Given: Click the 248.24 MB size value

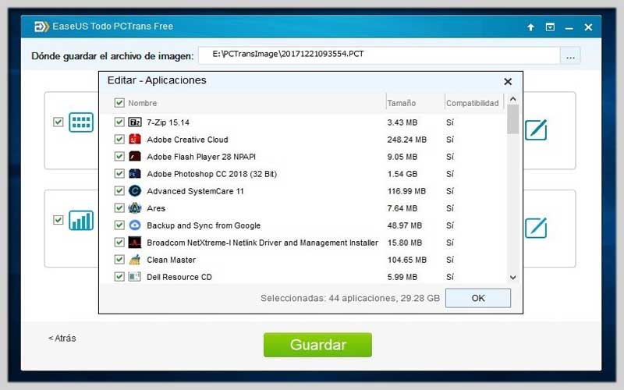Looking at the screenshot, I should pos(406,140).
